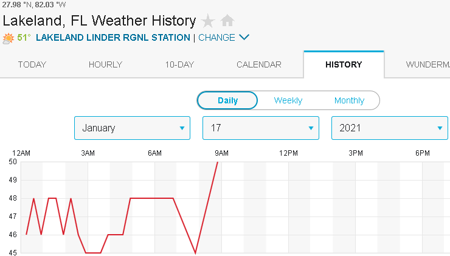Open the 10-Day forecast tab
Screen dimensions: 450x256
179,64
